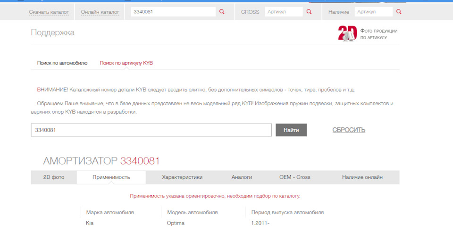
Task: Click the Найти button
Action: point(291,130)
